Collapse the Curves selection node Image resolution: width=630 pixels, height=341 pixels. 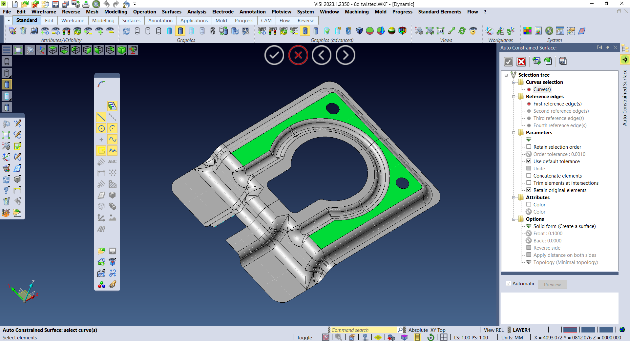coord(514,82)
